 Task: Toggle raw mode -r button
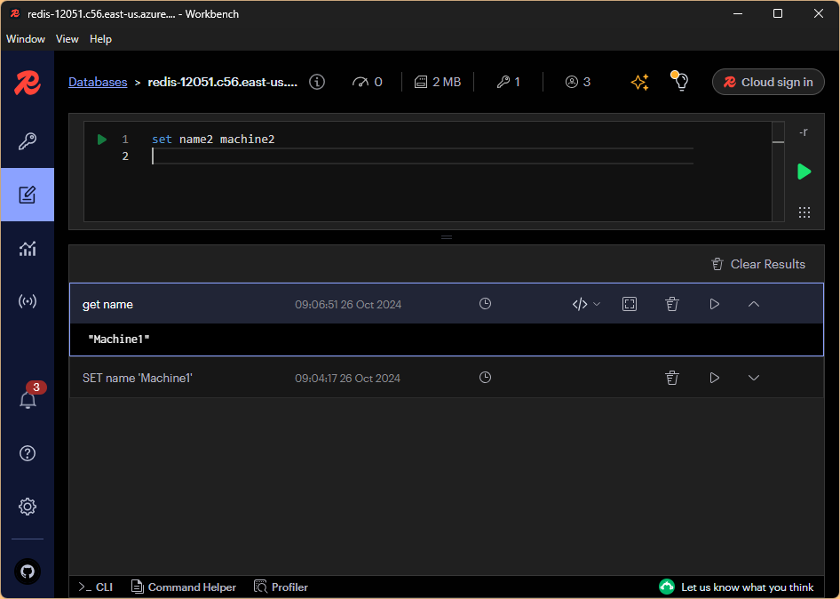(804, 132)
